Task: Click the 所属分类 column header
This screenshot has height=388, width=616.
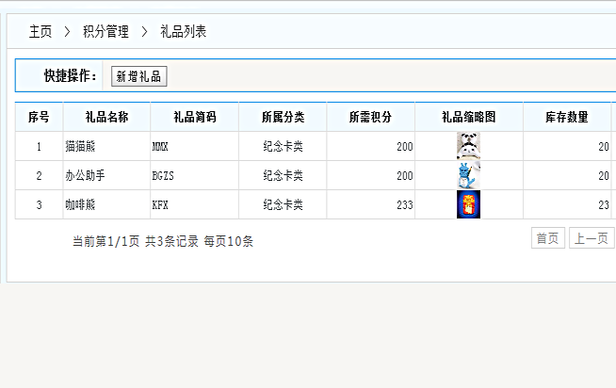Action: (283, 117)
